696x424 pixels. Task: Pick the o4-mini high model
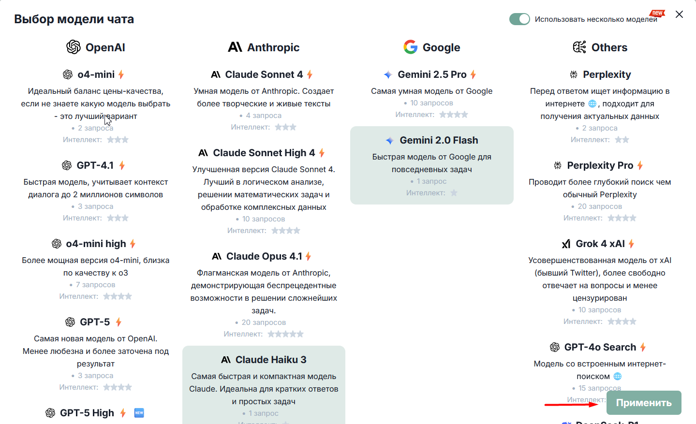pyautogui.click(x=96, y=270)
